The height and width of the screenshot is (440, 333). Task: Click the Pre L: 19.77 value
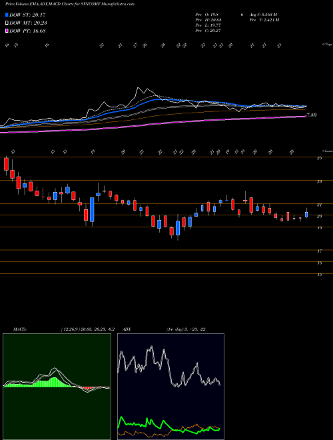coord(208,25)
